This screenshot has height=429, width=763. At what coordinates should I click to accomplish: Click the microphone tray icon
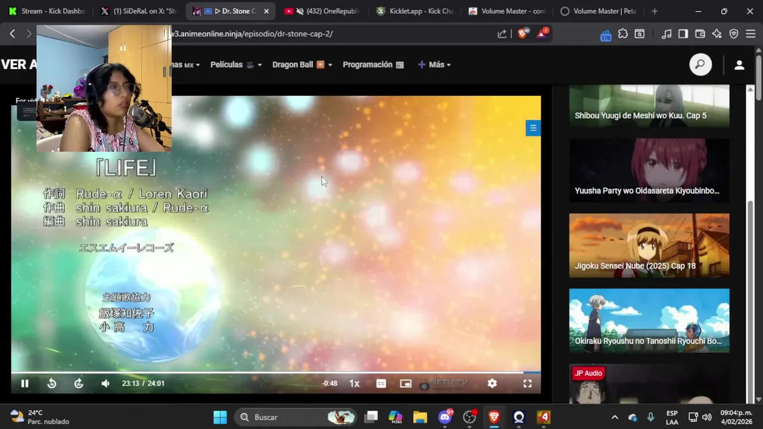(x=651, y=417)
